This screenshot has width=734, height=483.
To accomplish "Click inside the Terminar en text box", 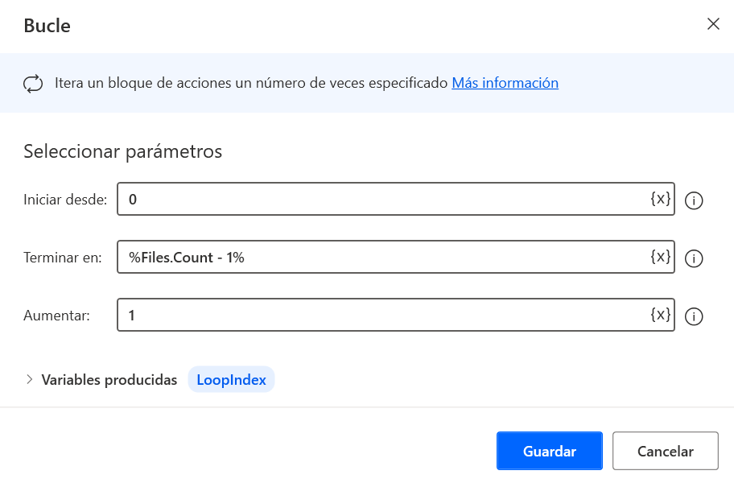I will tap(362, 257).
